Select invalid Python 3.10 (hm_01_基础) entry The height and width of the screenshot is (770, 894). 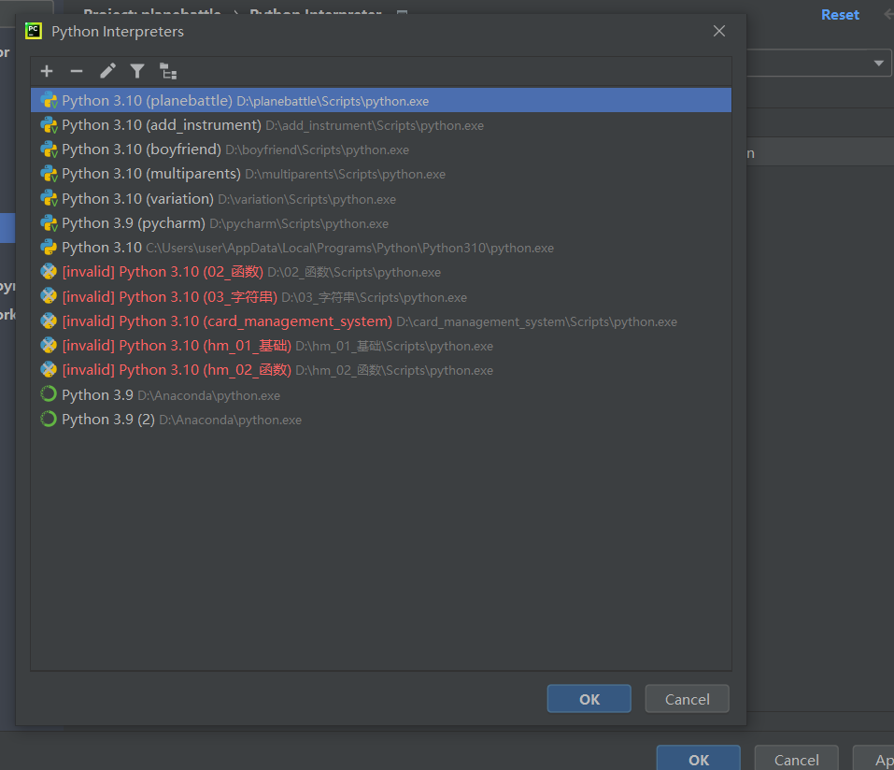tap(381, 346)
